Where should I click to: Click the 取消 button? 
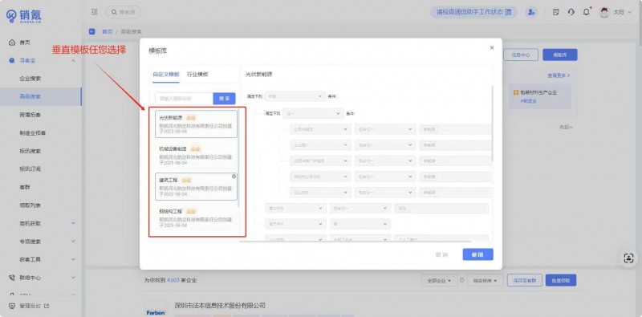pyautogui.click(x=442, y=254)
